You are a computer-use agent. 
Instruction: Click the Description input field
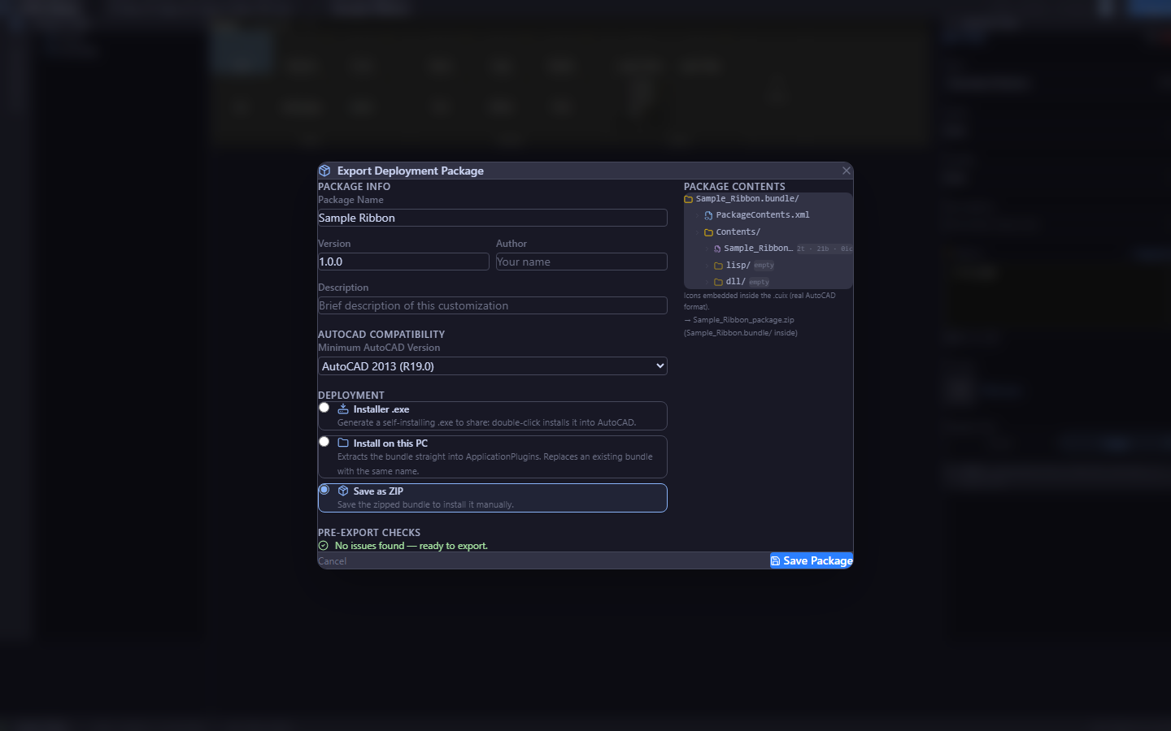pyautogui.click(x=493, y=305)
